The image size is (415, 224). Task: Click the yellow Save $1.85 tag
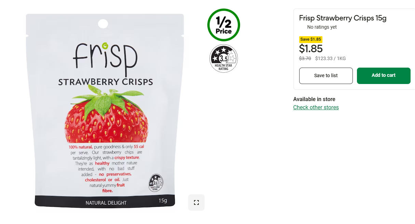click(310, 39)
